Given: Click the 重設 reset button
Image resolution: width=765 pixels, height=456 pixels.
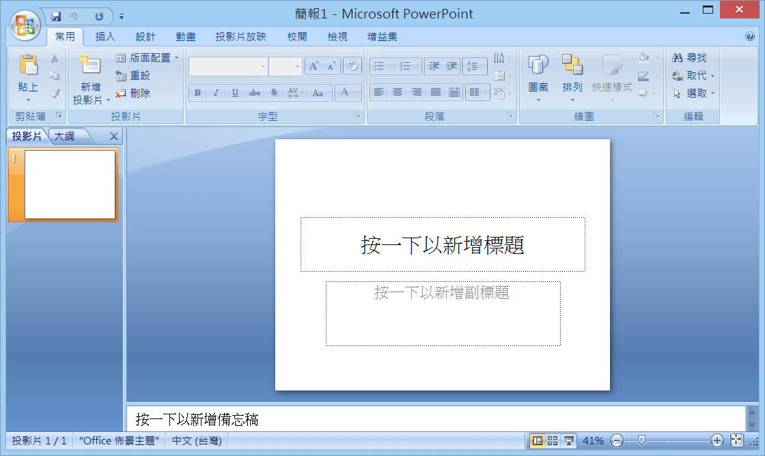Looking at the screenshot, I should tap(133, 76).
